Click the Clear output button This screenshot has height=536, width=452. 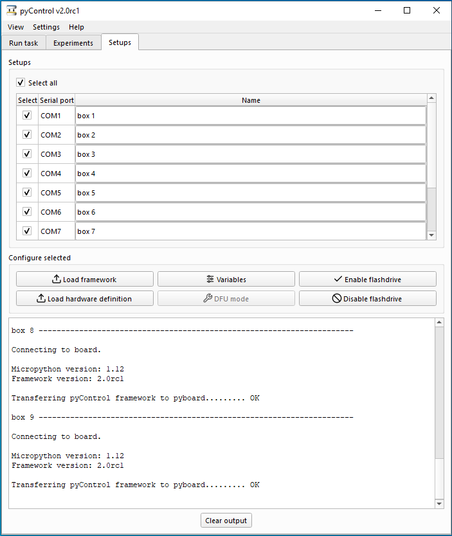pyautogui.click(x=226, y=521)
